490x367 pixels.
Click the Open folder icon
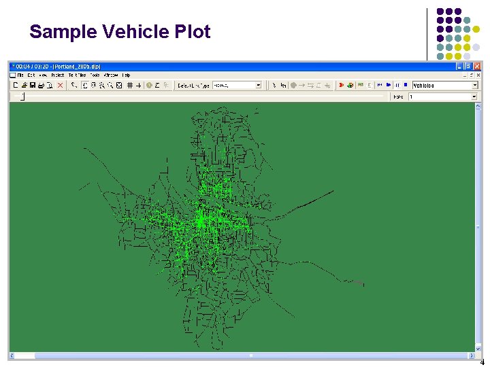[x=24, y=85]
